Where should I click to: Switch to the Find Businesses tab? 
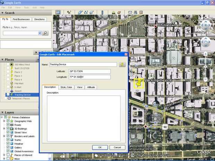[x=21, y=19]
